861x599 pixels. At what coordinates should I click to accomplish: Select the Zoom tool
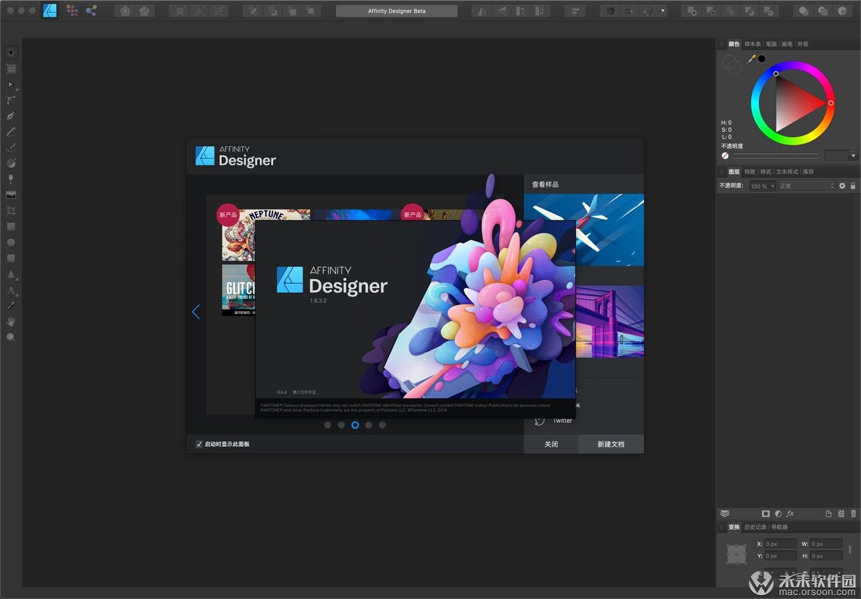pos(11,337)
